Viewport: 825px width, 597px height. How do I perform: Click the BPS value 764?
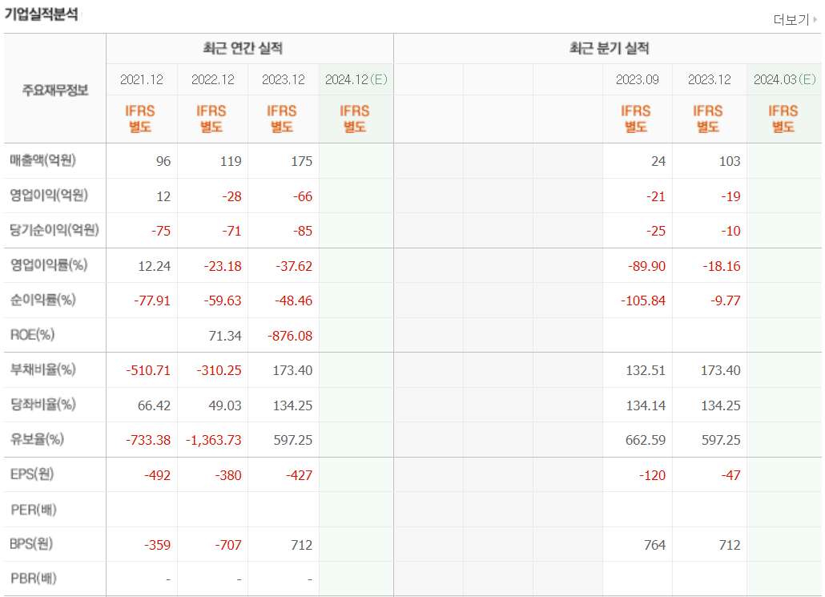[655, 545]
